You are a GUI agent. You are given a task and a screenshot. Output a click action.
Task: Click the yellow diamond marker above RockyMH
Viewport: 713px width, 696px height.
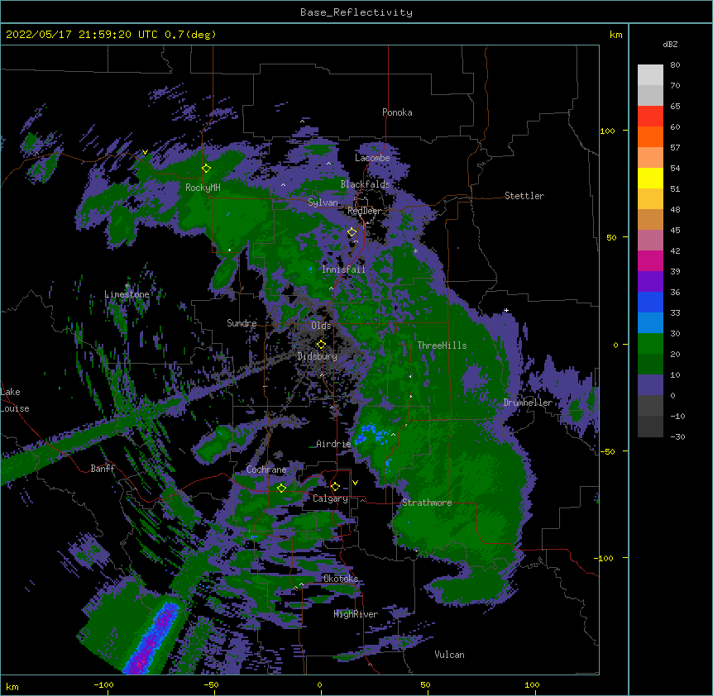tap(206, 169)
